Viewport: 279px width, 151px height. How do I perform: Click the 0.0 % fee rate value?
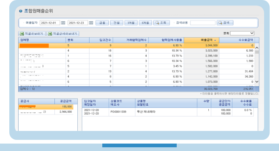click(248, 110)
